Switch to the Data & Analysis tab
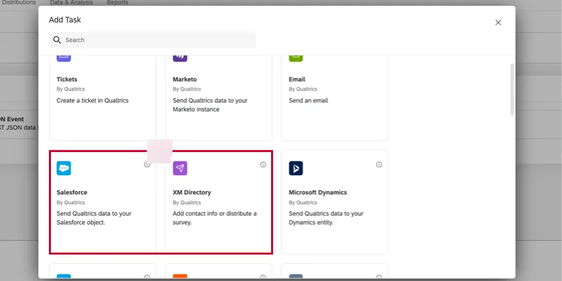The height and width of the screenshot is (281, 562). point(71,3)
